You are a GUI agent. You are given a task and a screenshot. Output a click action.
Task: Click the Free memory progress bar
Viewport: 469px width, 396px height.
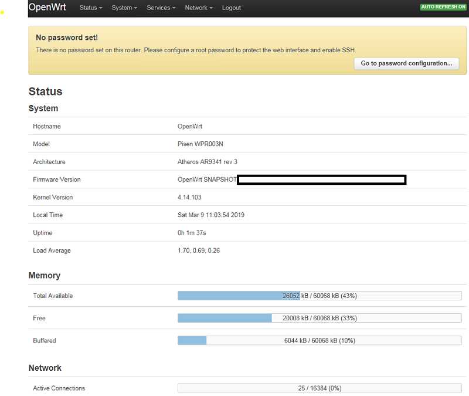pyautogui.click(x=320, y=318)
